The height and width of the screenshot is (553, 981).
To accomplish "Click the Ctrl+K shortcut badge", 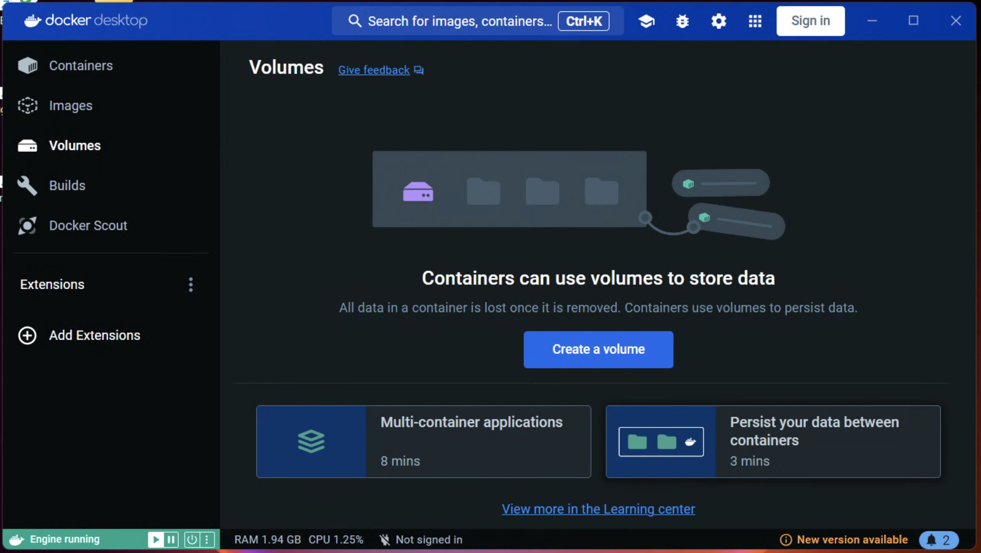I will (583, 21).
